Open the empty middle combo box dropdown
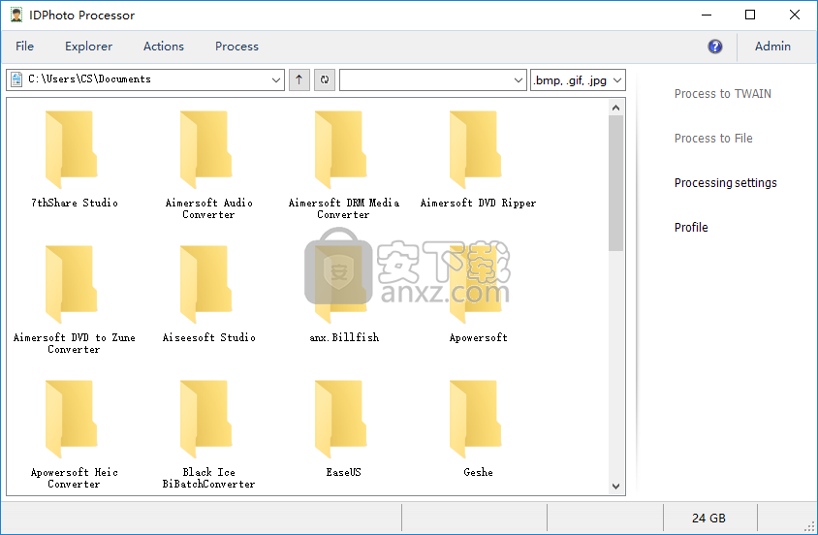 tap(518, 79)
